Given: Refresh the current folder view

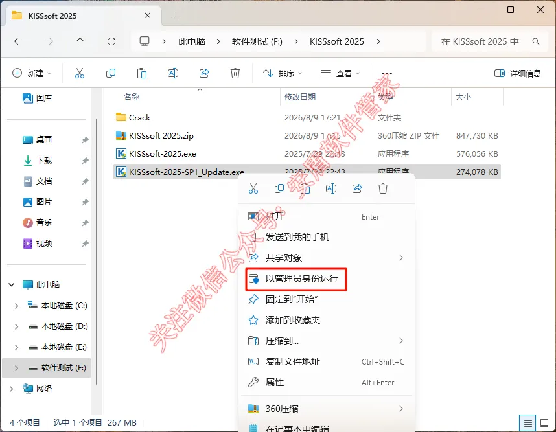Looking at the screenshot, I should 111,41.
